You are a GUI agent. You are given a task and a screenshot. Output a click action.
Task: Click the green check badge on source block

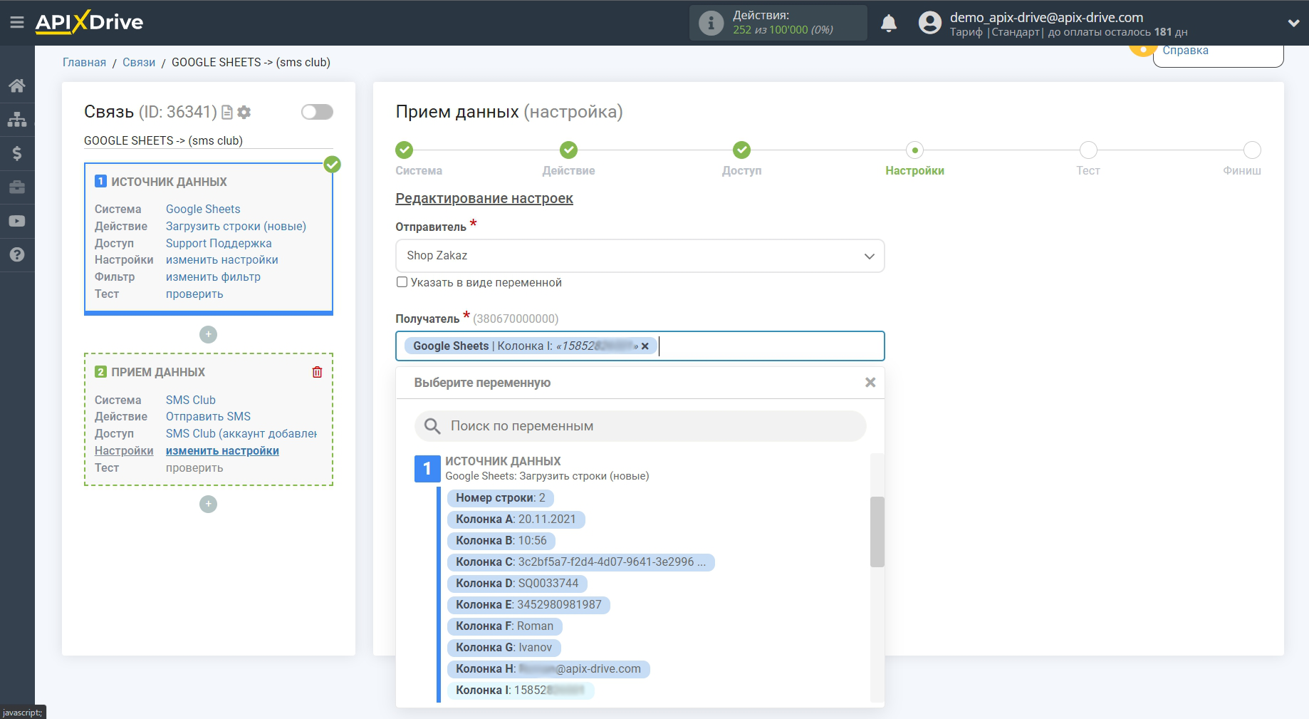[x=333, y=165]
